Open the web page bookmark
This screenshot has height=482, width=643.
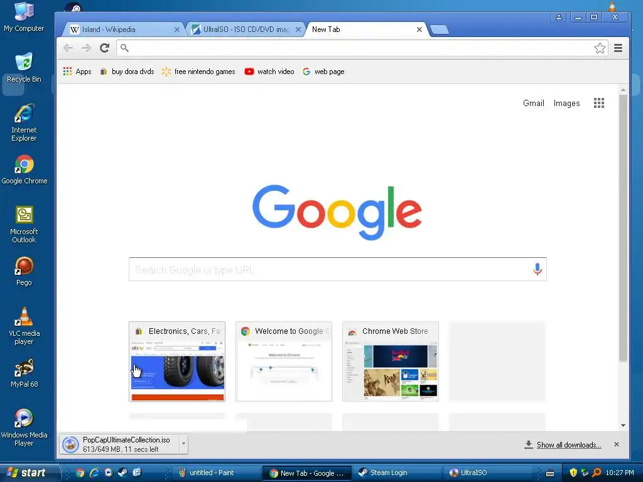pos(323,72)
